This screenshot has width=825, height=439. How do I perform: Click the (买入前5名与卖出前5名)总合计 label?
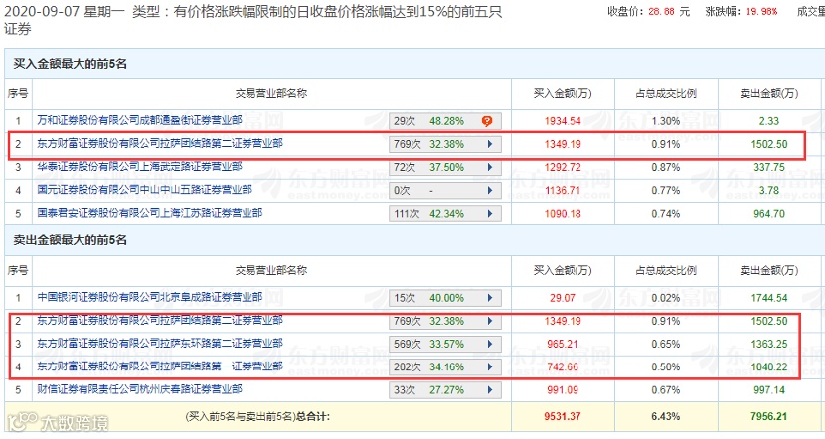(257, 416)
